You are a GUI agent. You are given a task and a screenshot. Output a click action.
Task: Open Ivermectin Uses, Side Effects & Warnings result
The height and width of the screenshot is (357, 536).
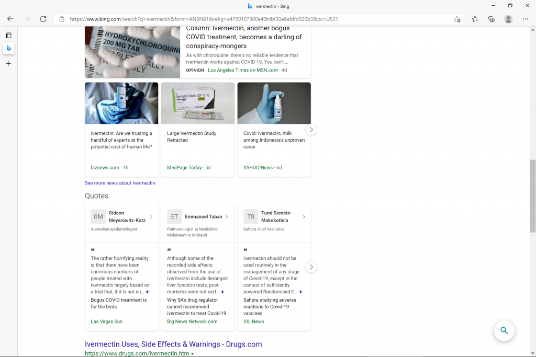pyautogui.click(x=173, y=344)
